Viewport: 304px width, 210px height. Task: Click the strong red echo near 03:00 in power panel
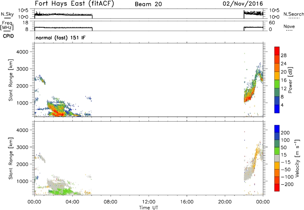tap(59, 114)
